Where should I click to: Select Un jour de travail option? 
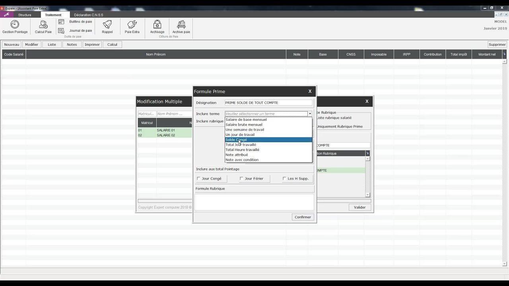268,135
